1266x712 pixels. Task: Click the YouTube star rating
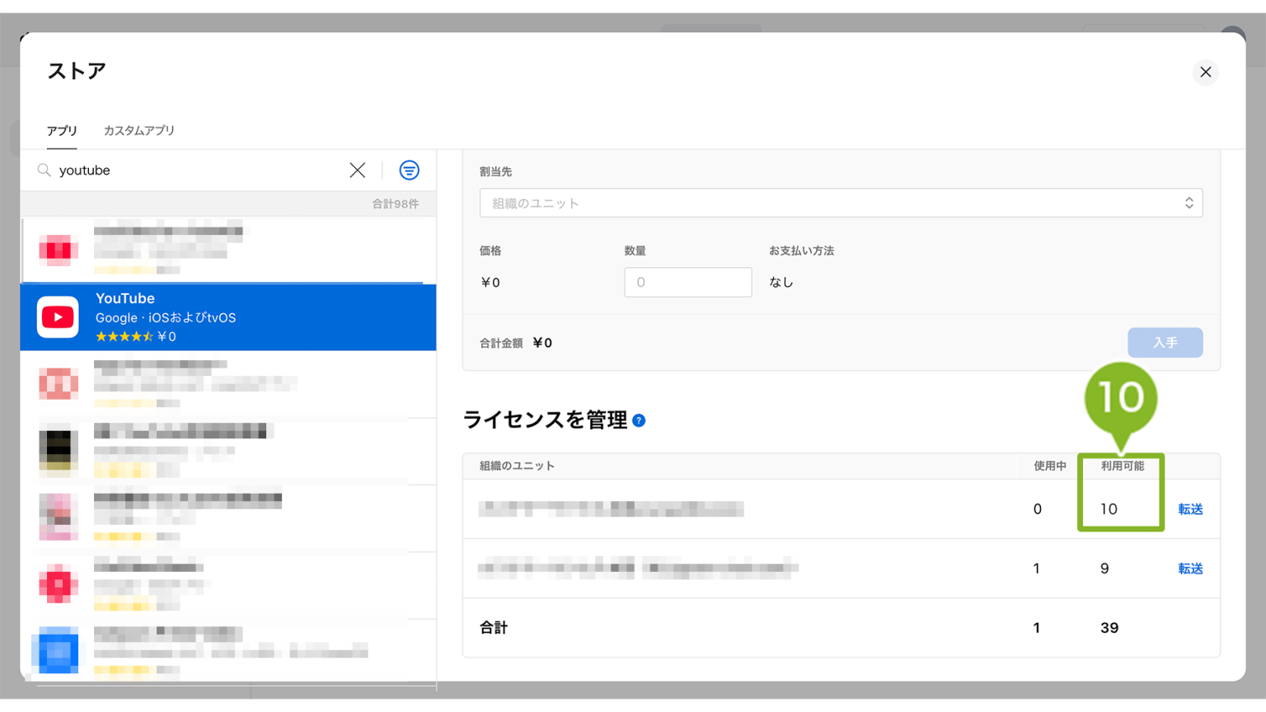tap(124, 337)
